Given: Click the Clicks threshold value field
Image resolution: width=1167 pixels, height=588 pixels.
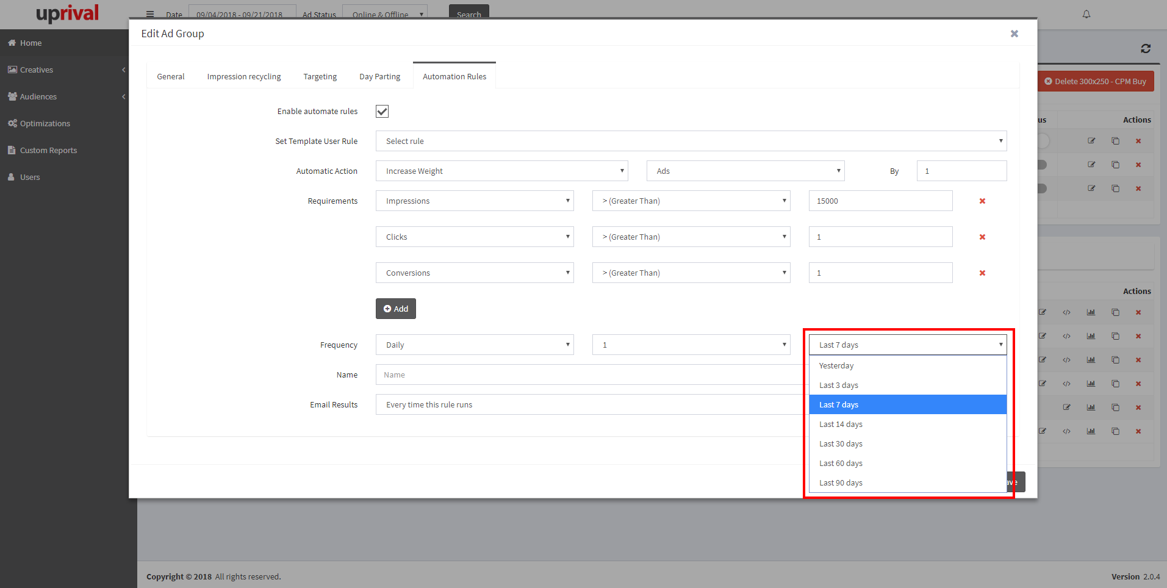Looking at the screenshot, I should coord(880,237).
